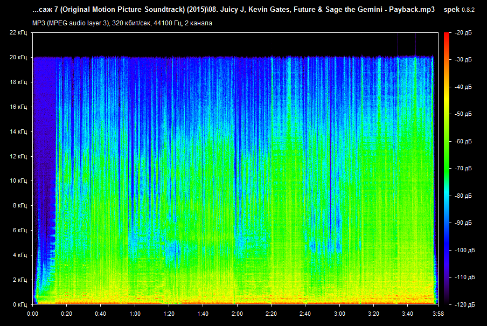The width and height of the screenshot is (487, 326).
Task: Click the spek application name label
Action: (451, 10)
